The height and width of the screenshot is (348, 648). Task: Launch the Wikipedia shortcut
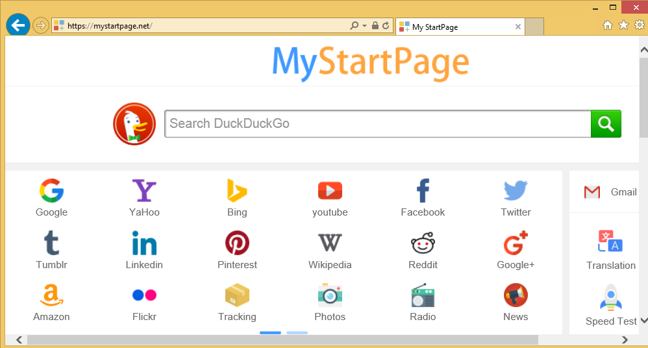point(330,243)
